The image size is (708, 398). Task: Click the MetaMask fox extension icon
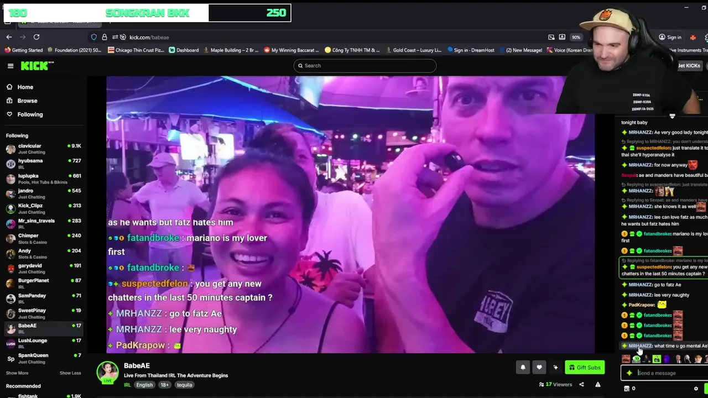coord(693,37)
